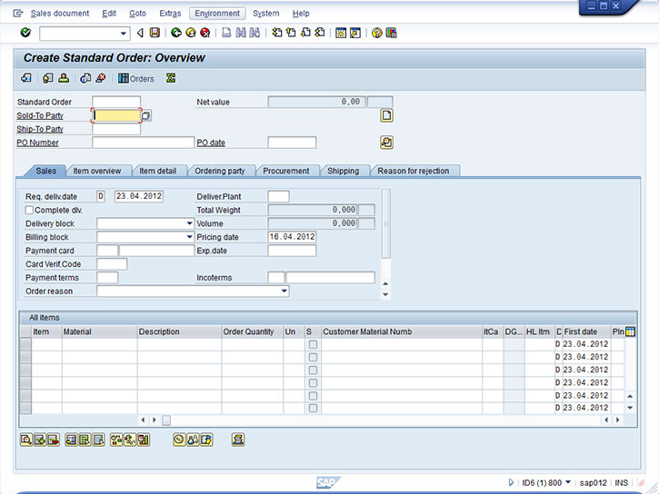Click the Find Next binoculars icon
The height and width of the screenshot is (494, 659).
255,33
